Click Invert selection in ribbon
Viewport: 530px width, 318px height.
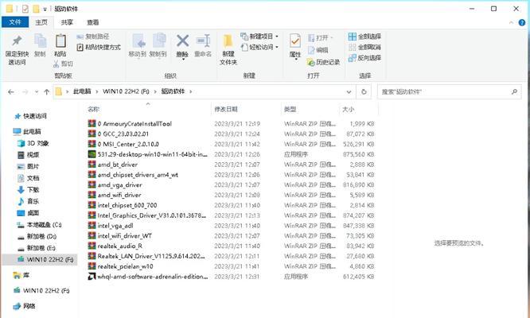[364, 58]
